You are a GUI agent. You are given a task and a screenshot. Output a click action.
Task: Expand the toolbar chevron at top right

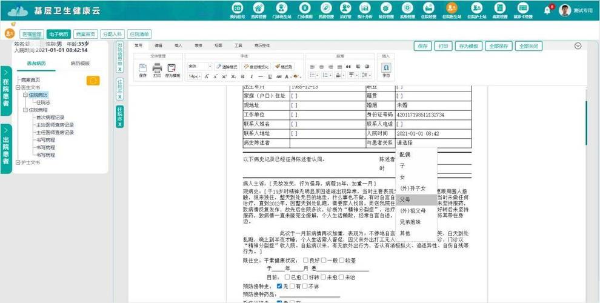[578, 45]
